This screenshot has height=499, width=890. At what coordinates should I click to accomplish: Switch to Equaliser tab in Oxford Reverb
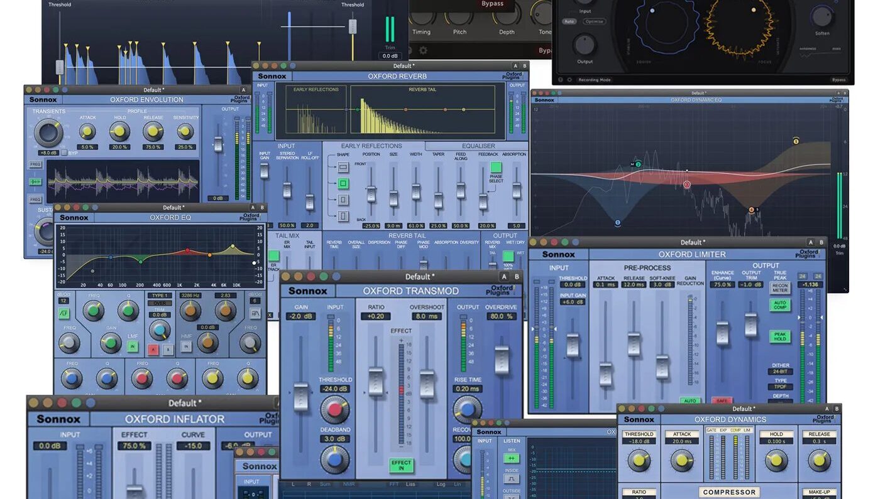(x=479, y=146)
